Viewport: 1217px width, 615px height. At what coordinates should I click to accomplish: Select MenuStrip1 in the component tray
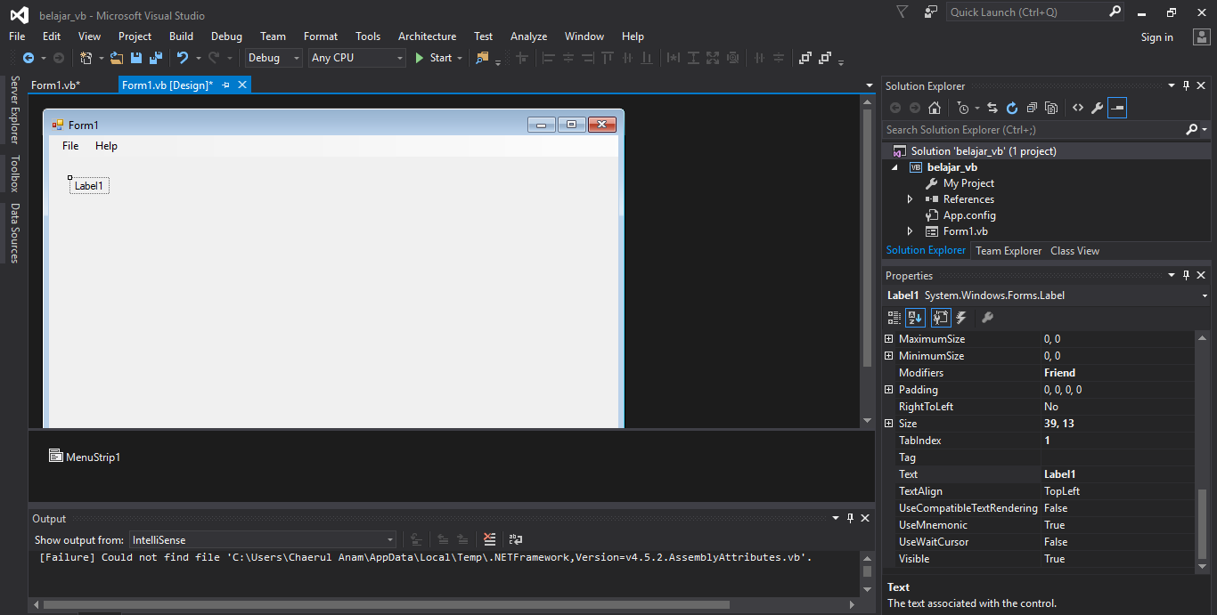pyautogui.click(x=85, y=457)
